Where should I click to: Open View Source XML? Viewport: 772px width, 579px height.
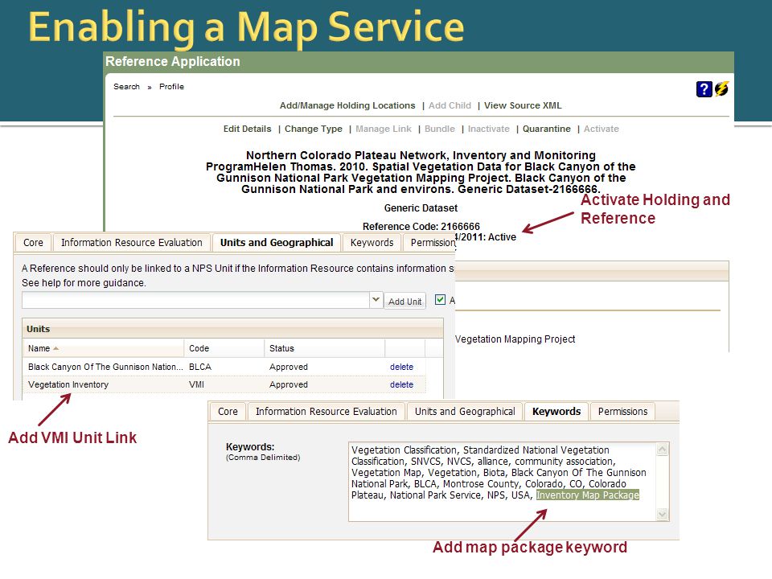tap(523, 105)
